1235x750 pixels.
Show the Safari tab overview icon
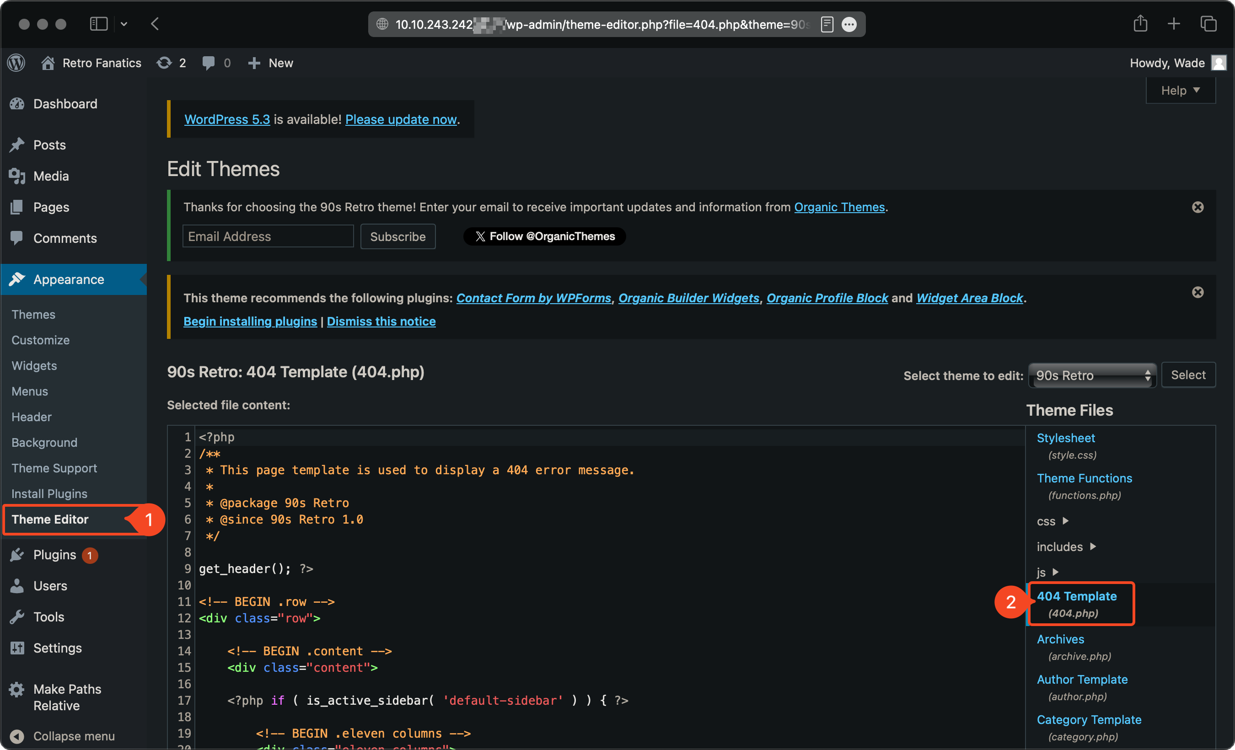coord(1208,23)
